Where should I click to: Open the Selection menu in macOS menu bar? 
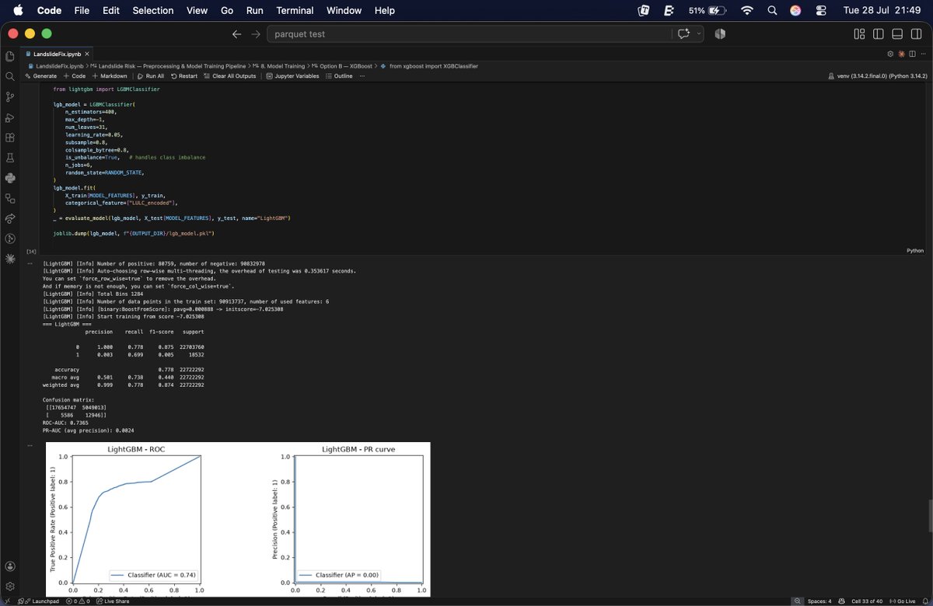coord(153,10)
